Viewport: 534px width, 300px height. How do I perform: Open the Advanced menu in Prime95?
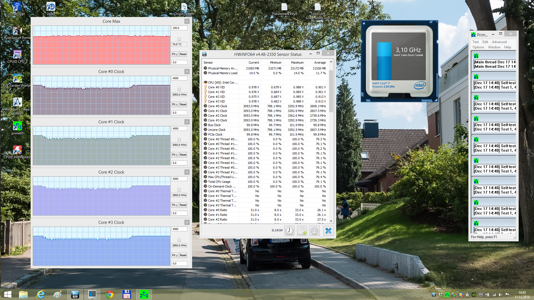(499, 42)
